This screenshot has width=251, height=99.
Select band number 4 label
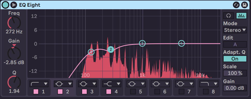pos(116,92)
